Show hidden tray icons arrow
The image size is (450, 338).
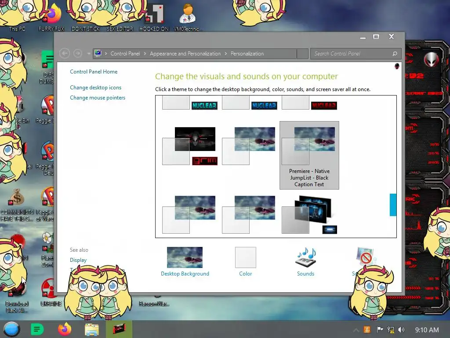point(356,330)
